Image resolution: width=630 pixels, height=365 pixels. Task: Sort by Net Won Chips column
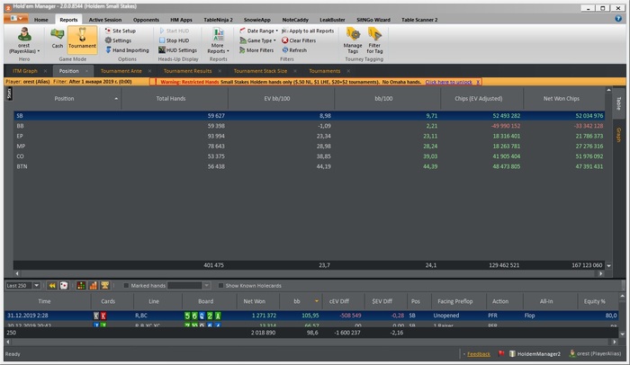562,98
